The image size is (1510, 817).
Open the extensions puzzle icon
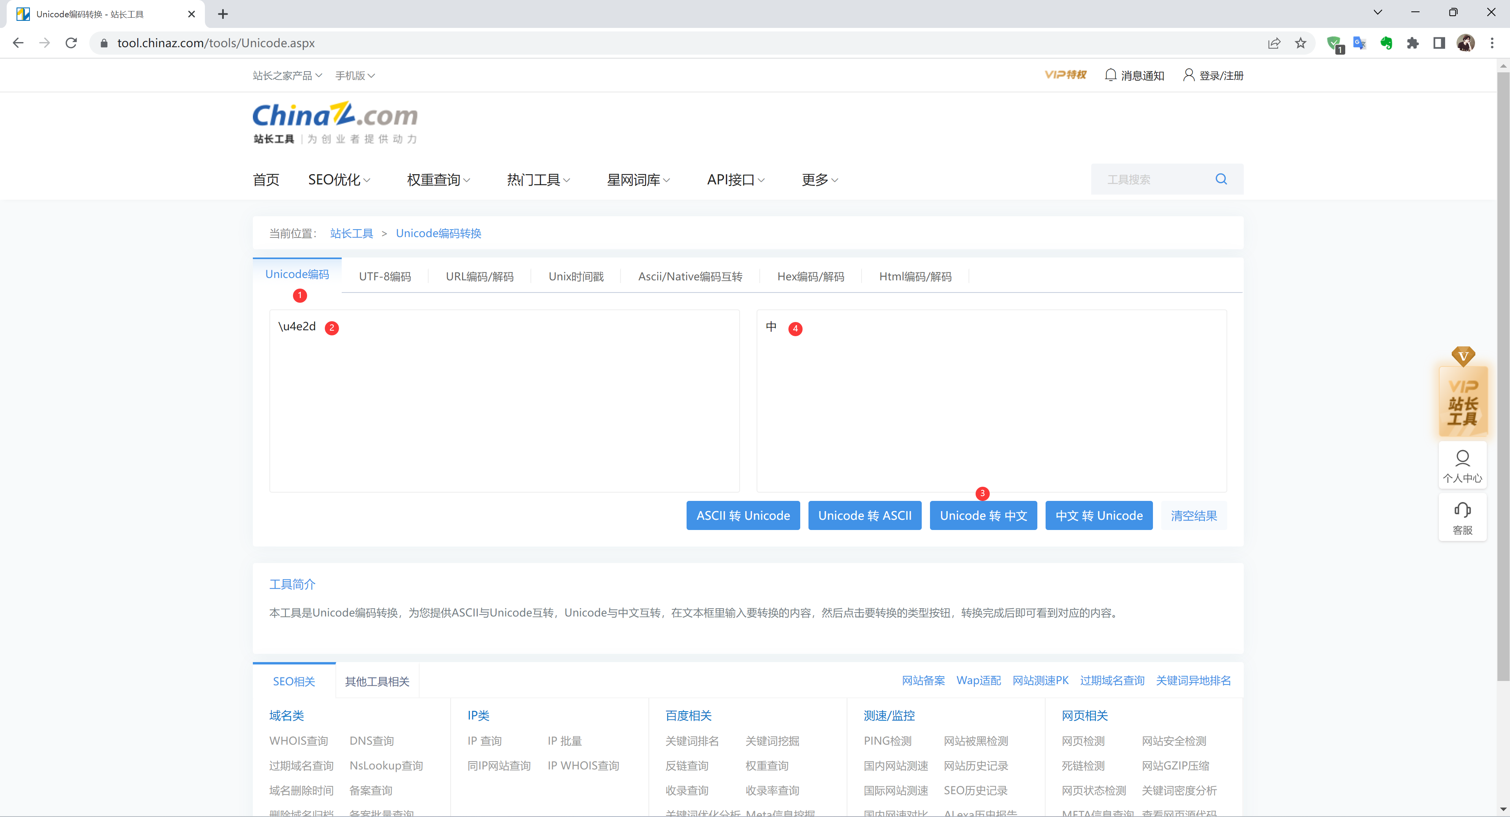pyautogui.click(x=1413, y=43)
